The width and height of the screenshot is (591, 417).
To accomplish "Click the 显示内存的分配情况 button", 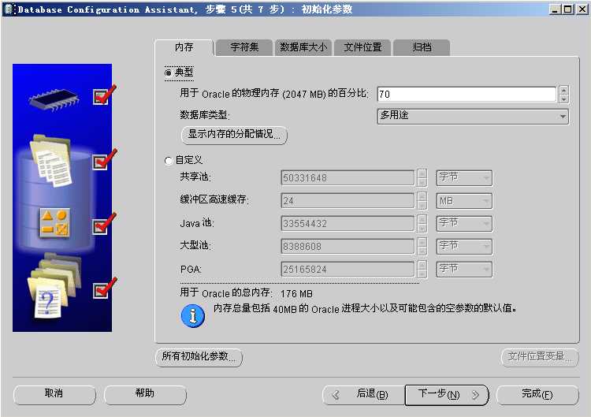I will [234, 135].
